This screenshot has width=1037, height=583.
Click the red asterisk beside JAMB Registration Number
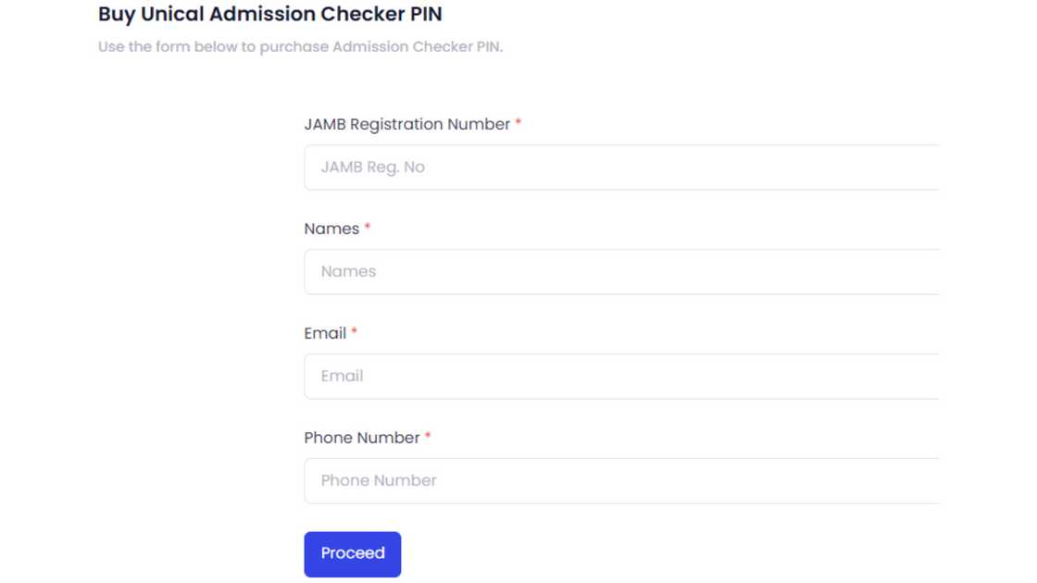518,124
